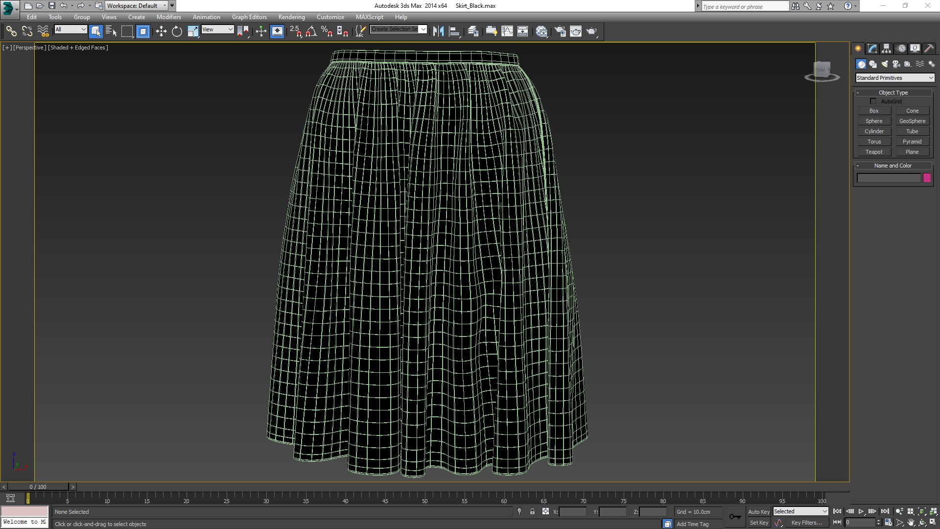The image size is (940, 529).
Task: Open the Rendering menu
Action: click(x=291, y=17)
